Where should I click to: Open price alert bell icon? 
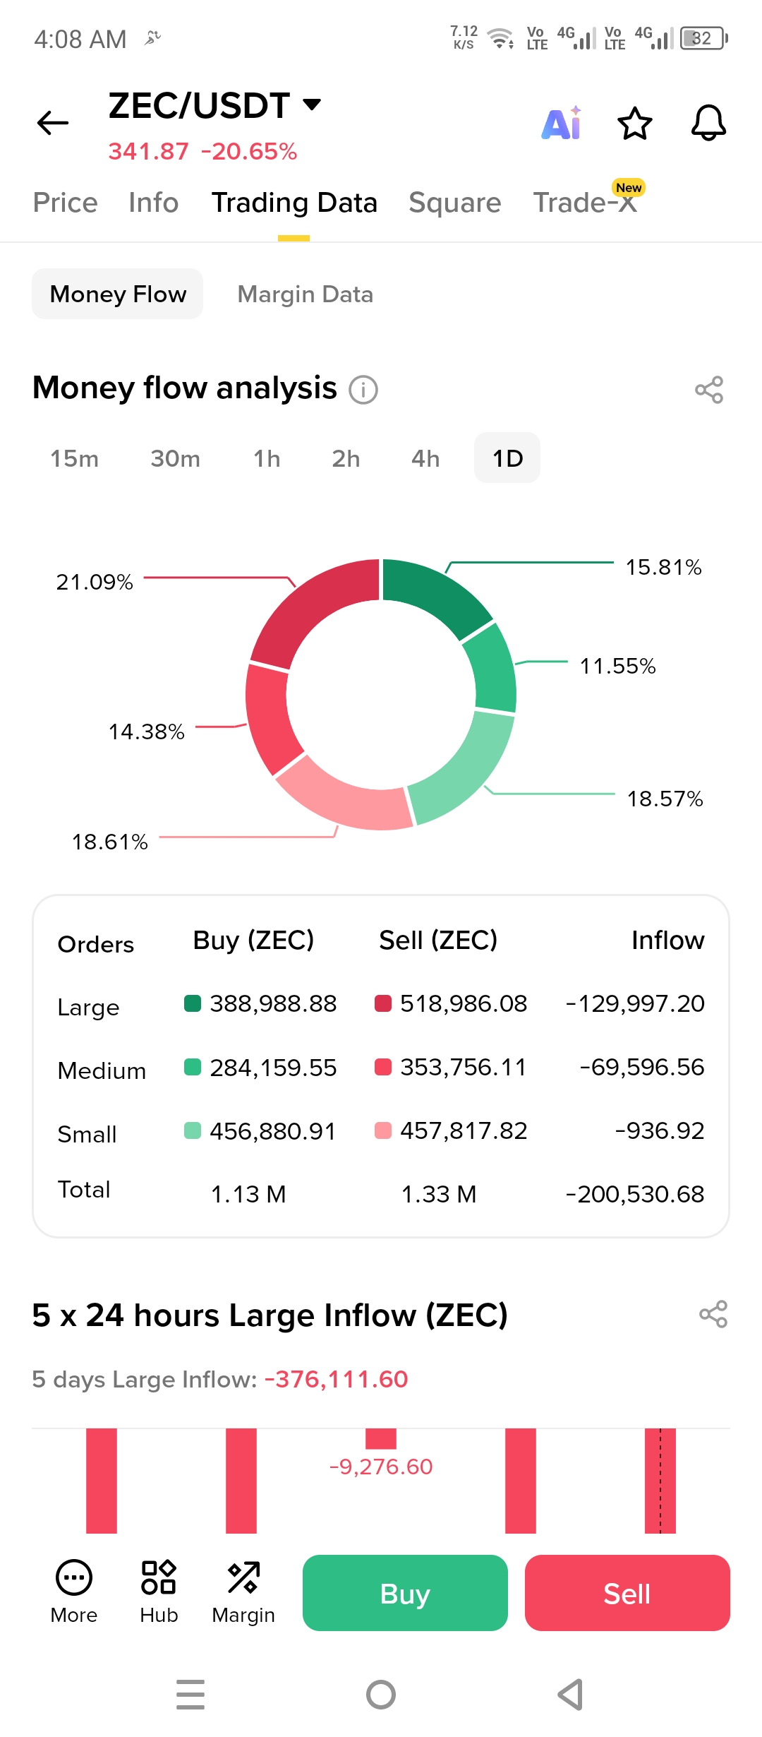pyautogui.click(x=708, y=124)
